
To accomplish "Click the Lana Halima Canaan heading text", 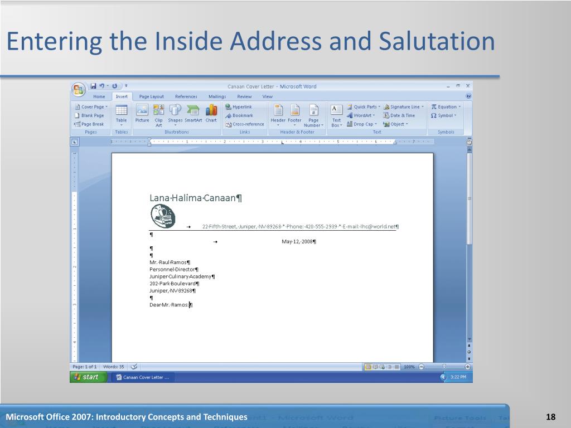I will tap(196, 198).
